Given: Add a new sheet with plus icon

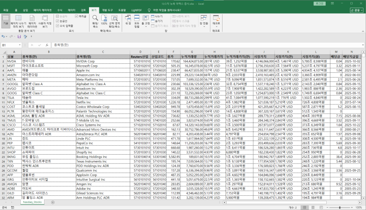Looking at the screenshot, I should click(x=53, y=202).
